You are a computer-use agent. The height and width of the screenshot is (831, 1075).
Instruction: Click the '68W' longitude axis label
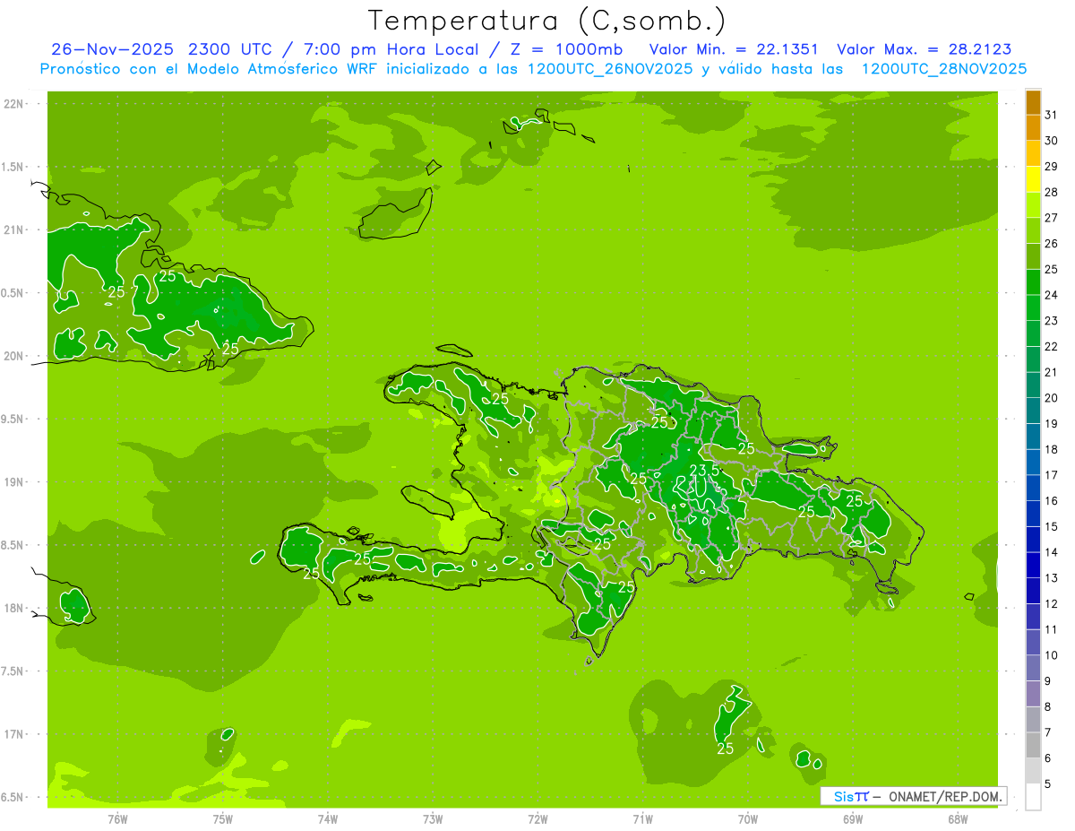pyautogui.click(x=958, y=818)
